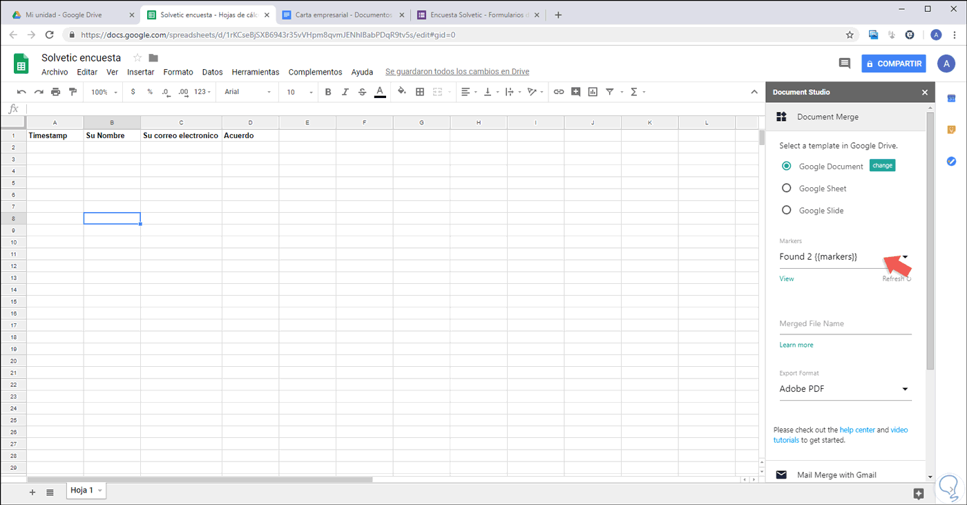
Task: Switch to the Mi unidad Google Drive tab
Action: click(x=71, y=15)
